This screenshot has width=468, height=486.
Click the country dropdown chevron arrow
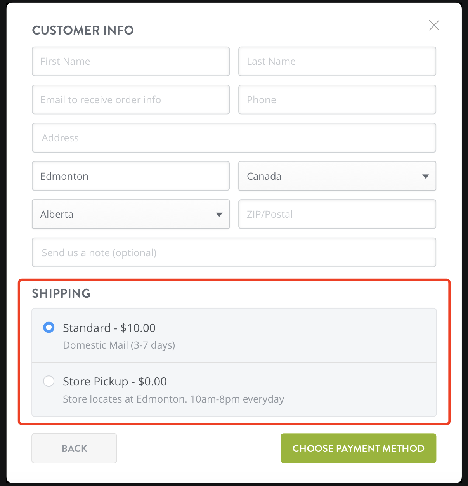[426, 176]
